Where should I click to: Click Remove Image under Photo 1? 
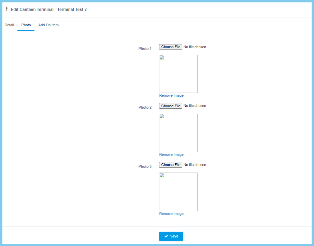click(x=171, y=96)
